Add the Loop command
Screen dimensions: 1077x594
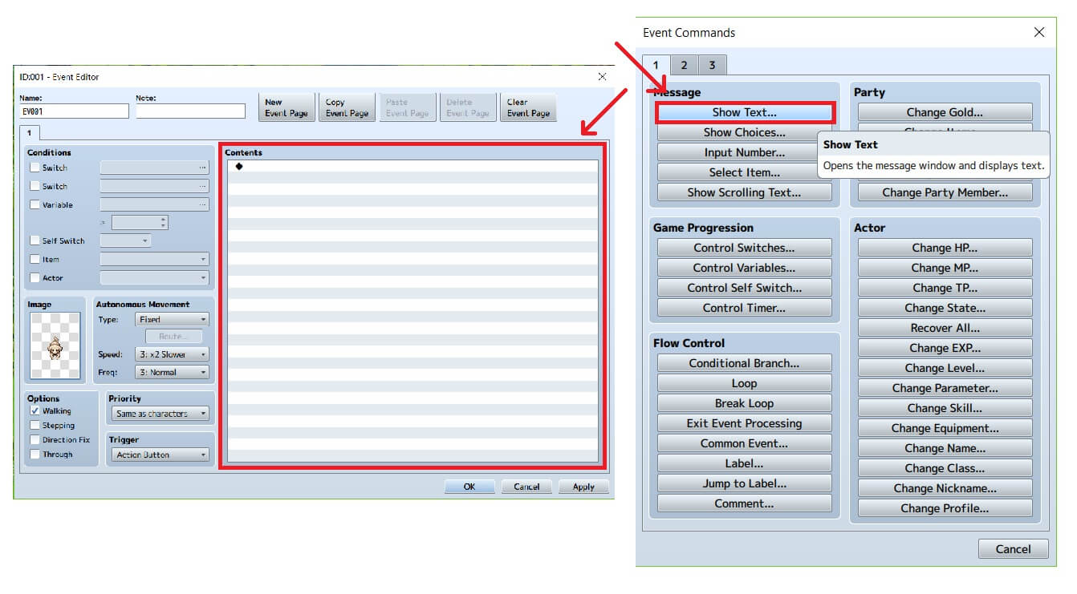pyautogui.click(x=745, y=383)
